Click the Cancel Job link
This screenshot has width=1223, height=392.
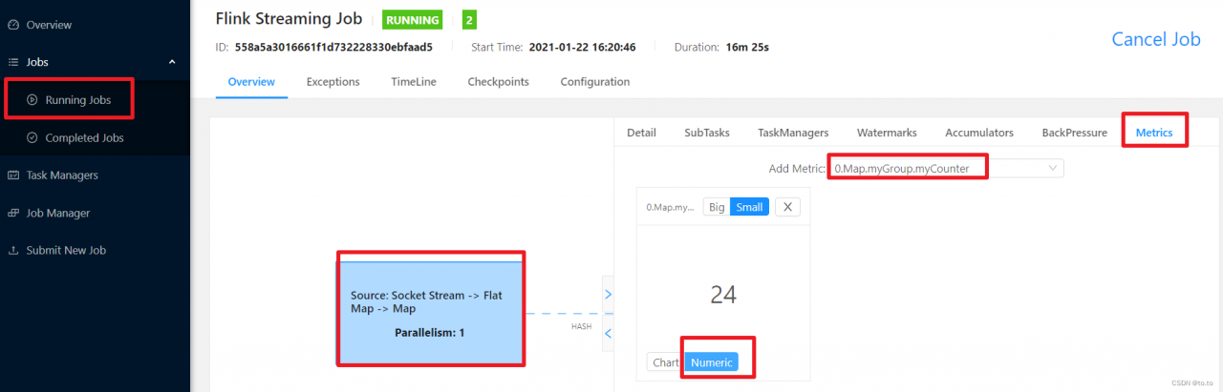point(1155,39)
